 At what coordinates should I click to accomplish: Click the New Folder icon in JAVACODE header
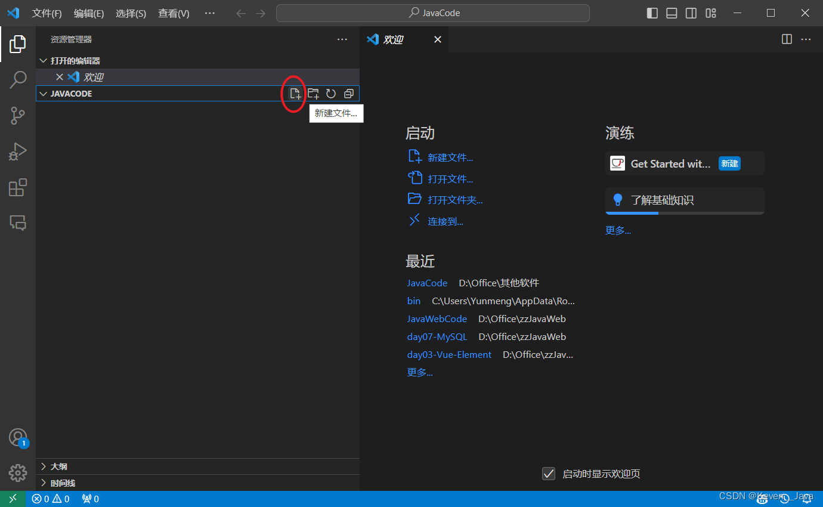coord(313,94)
